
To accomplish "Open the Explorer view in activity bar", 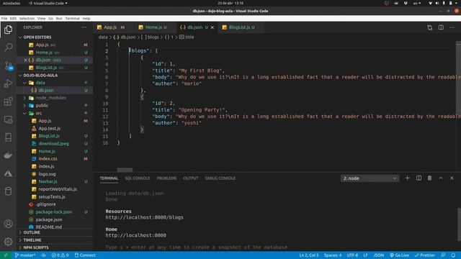I will point(8,29).
